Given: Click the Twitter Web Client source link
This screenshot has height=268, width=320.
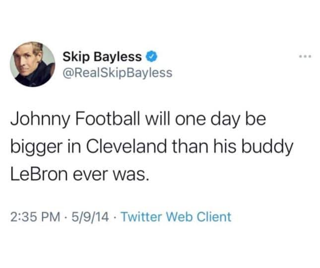Looking at the screenshot, I should pyautogui.click(x=176, y=217).
